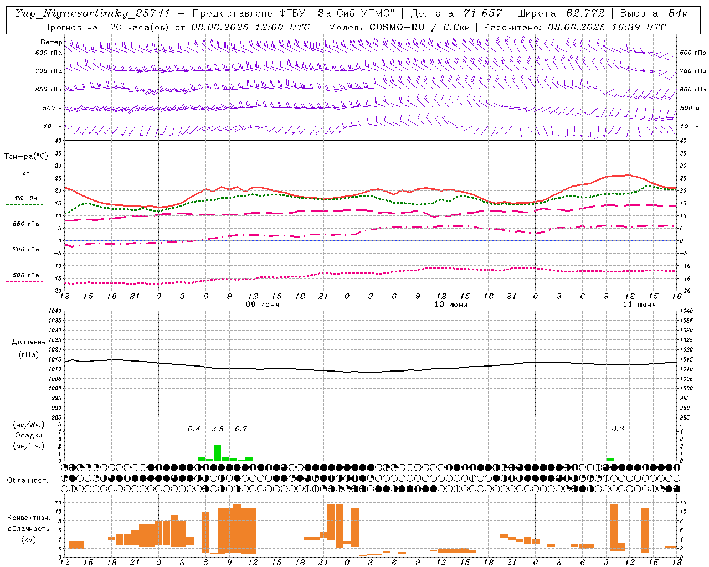Click the Тем-ра(°C) panel label
The width and height of the screenshot is (709, 567).
(26, 157)
